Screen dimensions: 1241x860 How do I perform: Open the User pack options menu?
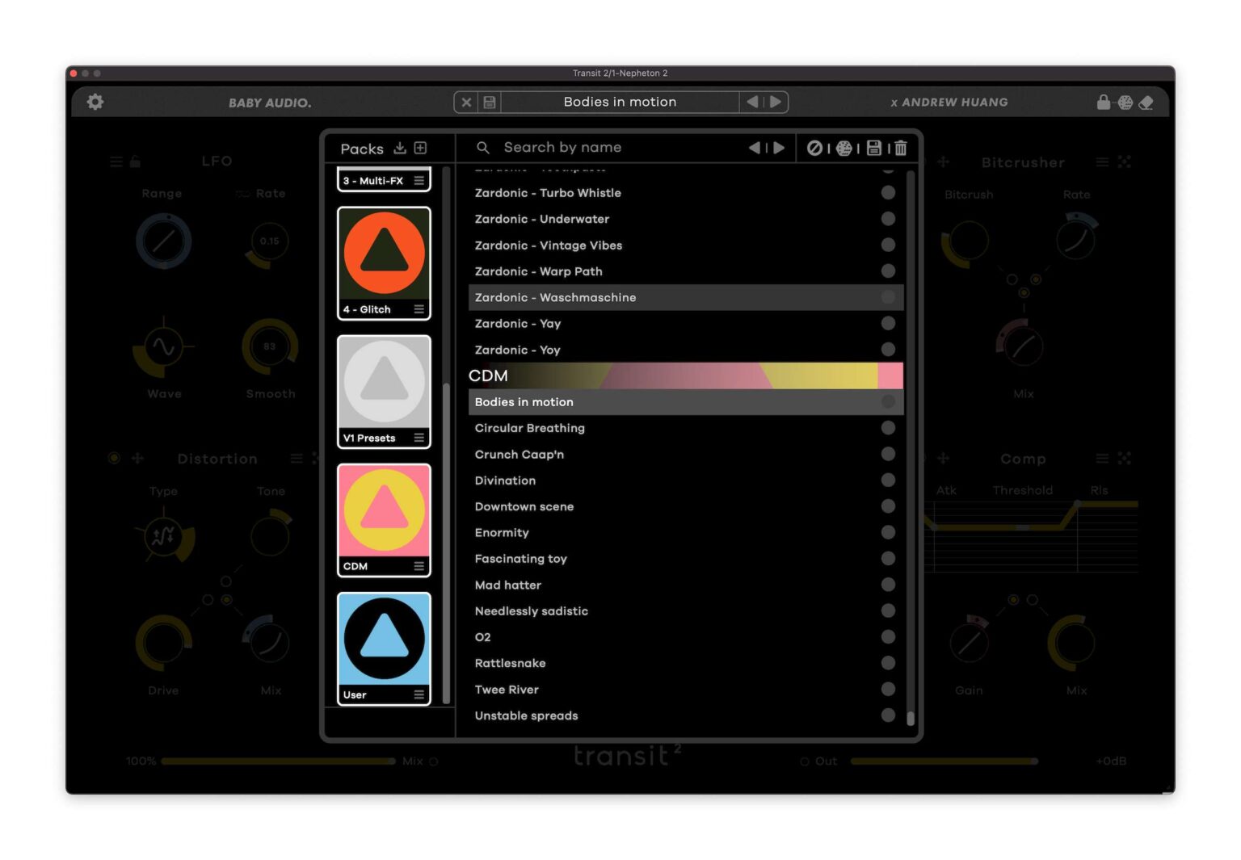(419, 694)
